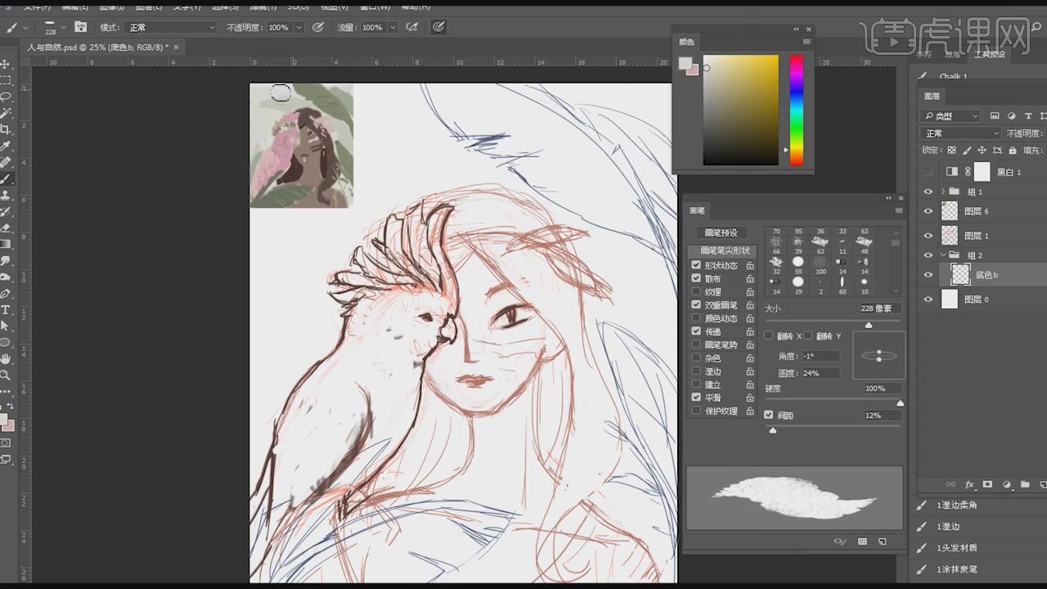Click the hue spectrum strip in color panel
Viewport: 1047px width, 589px height.
[796, 110]
